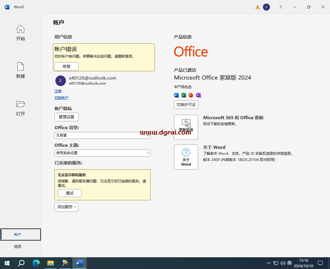Click the 切换帐户 link
330x269 pixels.
point(61,97)
